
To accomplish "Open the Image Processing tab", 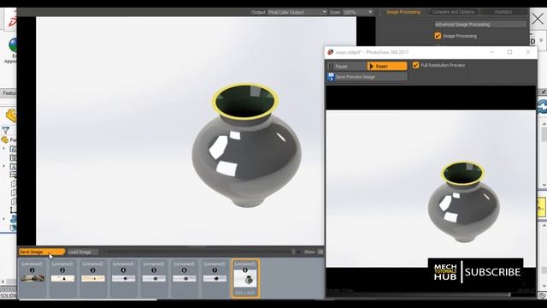I will (x=403, y=12).
